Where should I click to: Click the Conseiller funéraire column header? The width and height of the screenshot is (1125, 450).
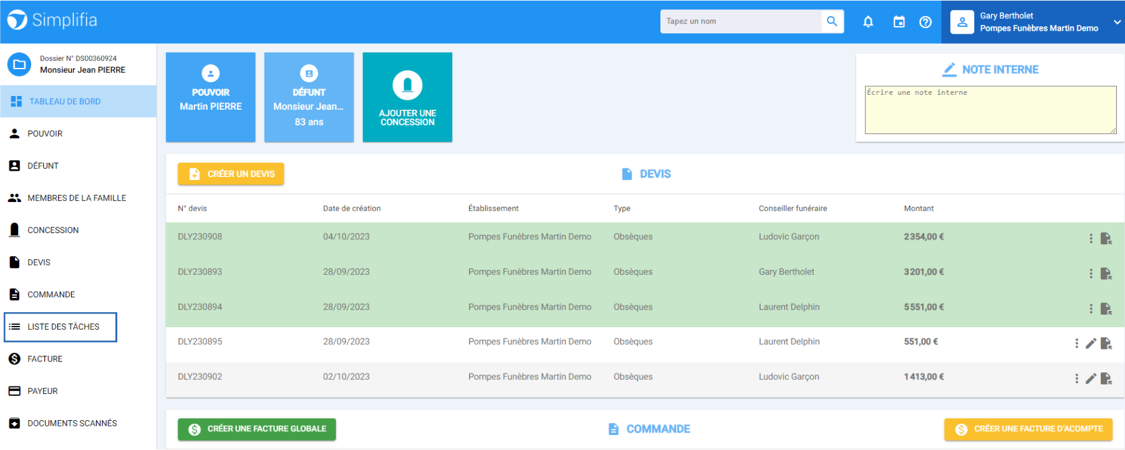click(793, 208)
